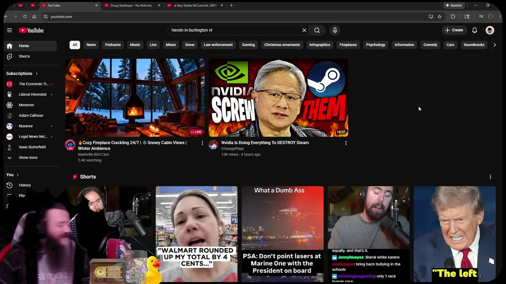Expand the You section chevron

(18, 175)
